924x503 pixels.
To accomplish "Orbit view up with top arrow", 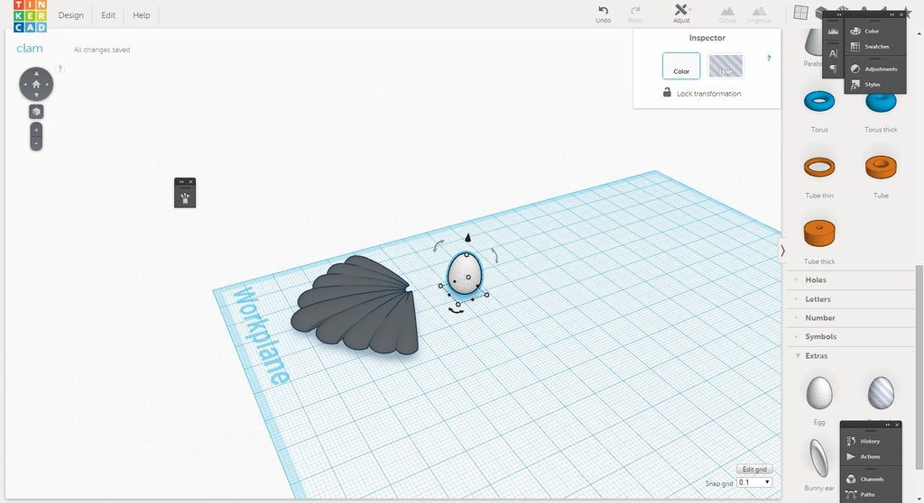I will 36,73.
